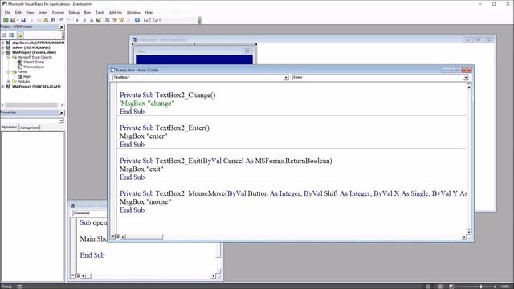Open Properties Window toolbar icon
The width and height of the screenshot is (514, 289).
pyautogui.click(x=114, y=20)
